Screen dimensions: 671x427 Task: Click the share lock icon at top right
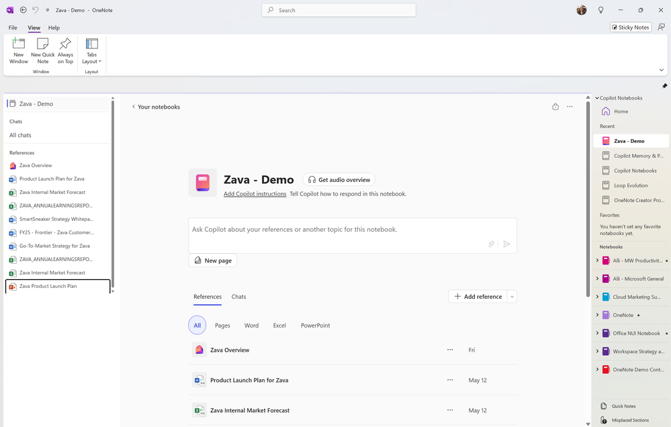[x=555, y=107]
